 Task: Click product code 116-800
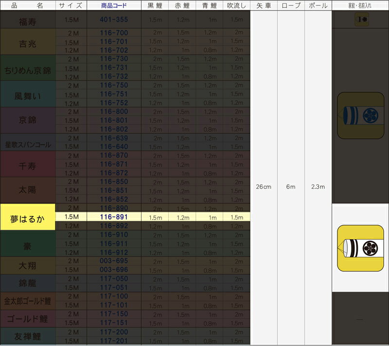coord(114,111)
